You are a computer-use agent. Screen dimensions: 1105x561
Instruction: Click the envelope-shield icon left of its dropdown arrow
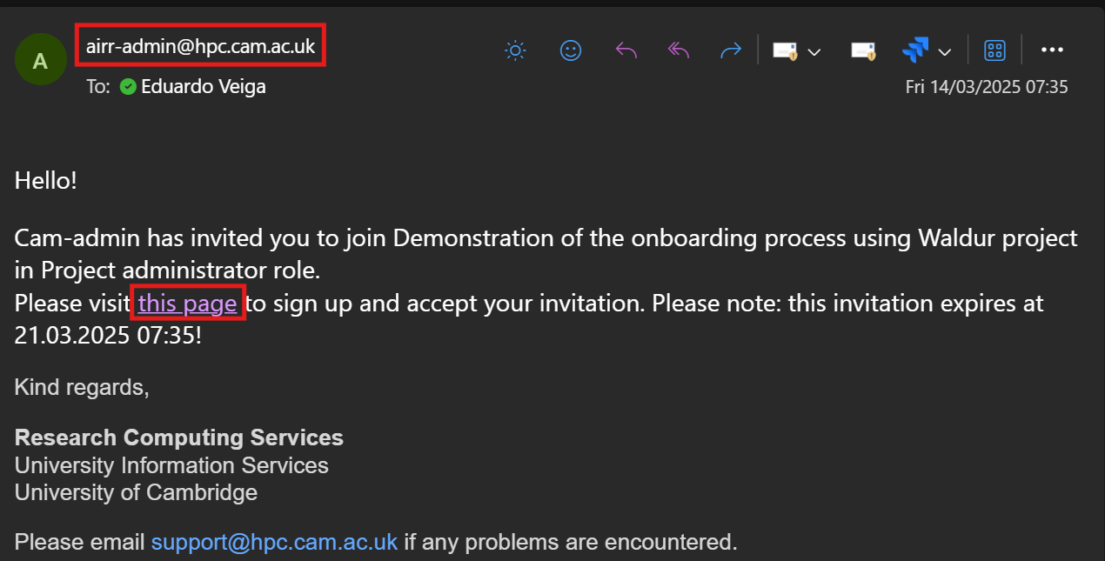click(785, 50)
